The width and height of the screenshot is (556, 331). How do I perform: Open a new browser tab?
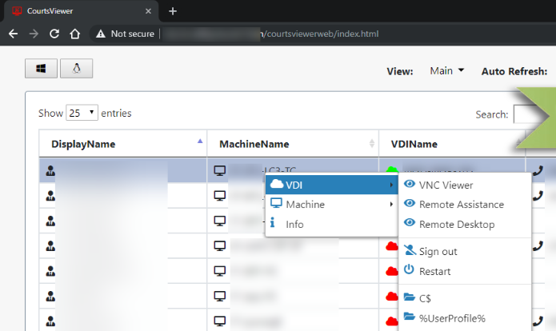coord(172,11)
